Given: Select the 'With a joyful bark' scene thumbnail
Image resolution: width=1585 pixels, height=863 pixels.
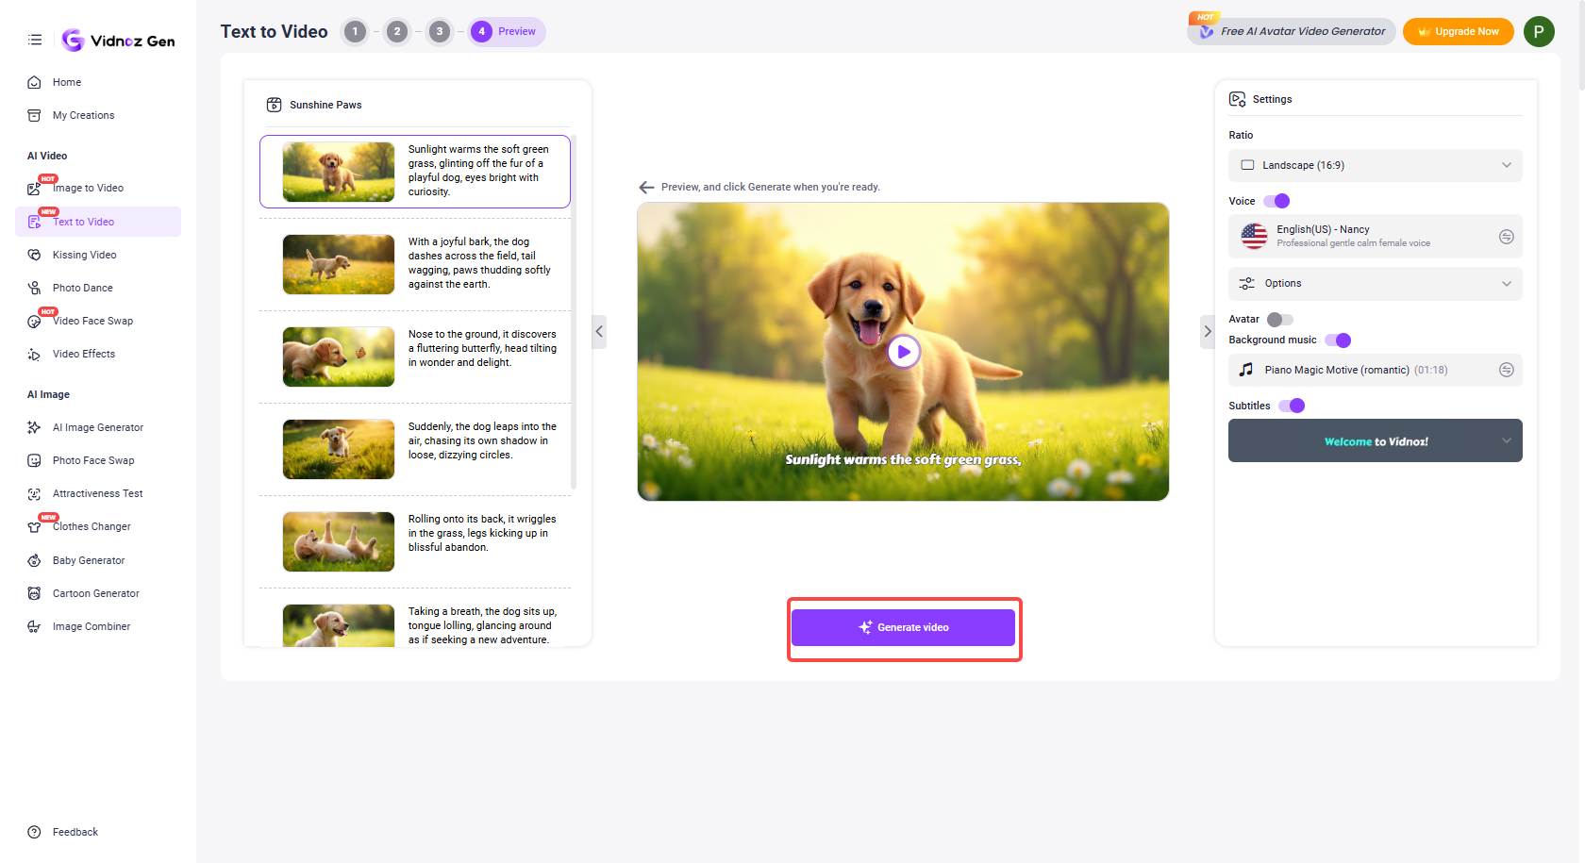Looking at the screenshot, I should (x=339, y=264).
